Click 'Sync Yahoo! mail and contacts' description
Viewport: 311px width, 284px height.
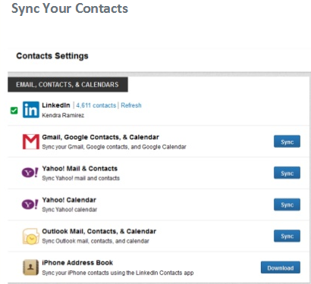(x=80, y=178)
